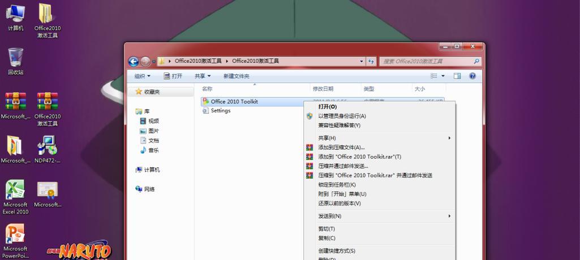The width and height of the screenshot is (580, 260).
Task: Select 收藏夹 in navigation pane
Action: (x=148, y=92)
